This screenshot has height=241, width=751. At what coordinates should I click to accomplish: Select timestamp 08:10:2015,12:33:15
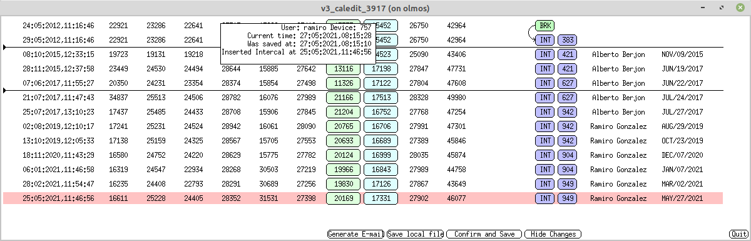58,54
